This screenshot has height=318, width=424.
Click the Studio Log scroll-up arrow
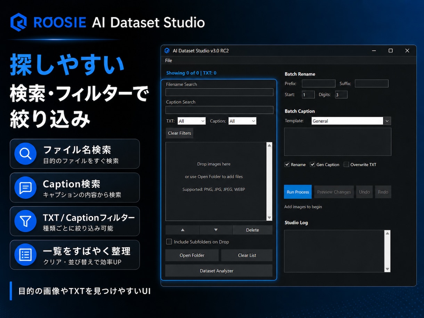click(388, 233)
